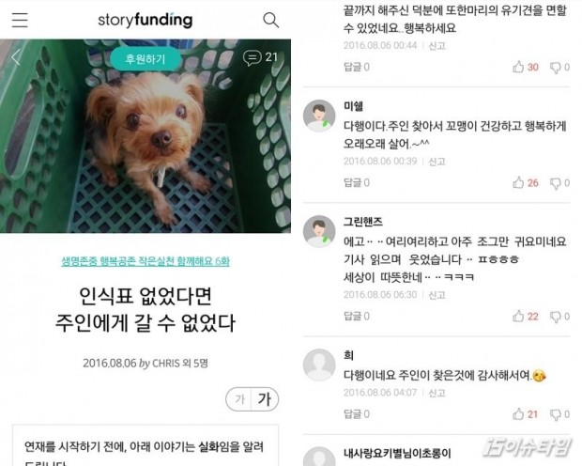The image size is (582, 466).
Task: Expand replies under 희's comment
Action: click(x=357, y=414)
